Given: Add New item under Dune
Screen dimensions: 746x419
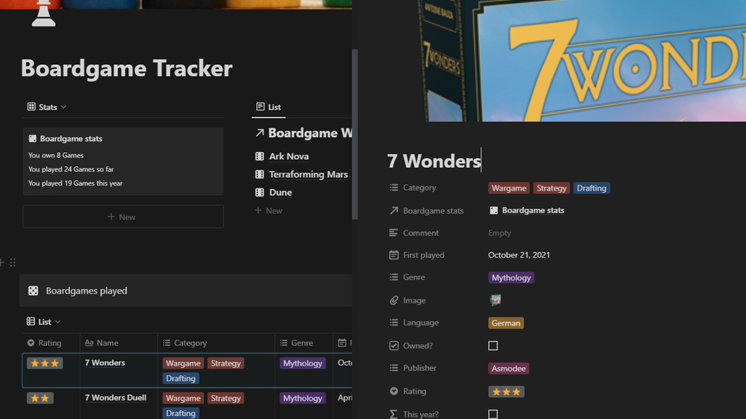Looking at the screenshot, I should click(269, 211).
